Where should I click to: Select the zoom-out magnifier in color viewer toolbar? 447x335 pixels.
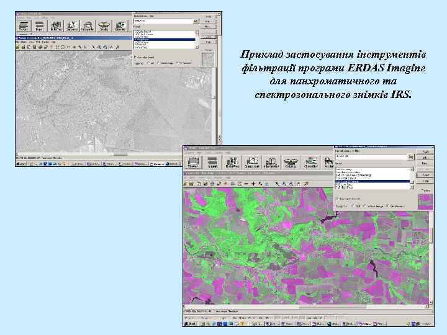click(x=291, y=184)
